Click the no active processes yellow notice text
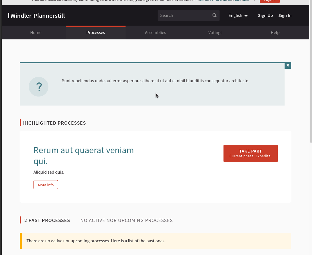Image resolution: width=313 pixels, height=255 pixels. (x=96, y=241)
